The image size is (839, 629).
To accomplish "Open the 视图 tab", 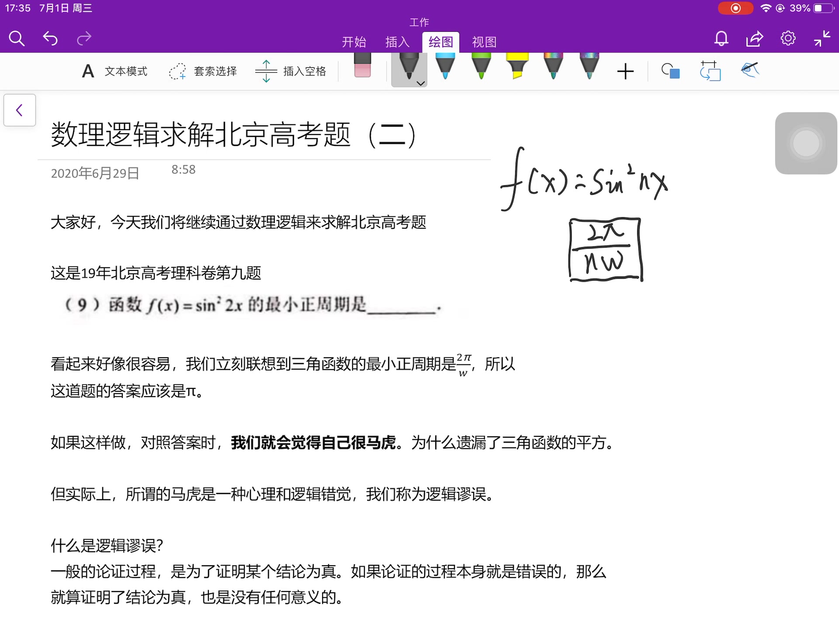I will point(484,42).
